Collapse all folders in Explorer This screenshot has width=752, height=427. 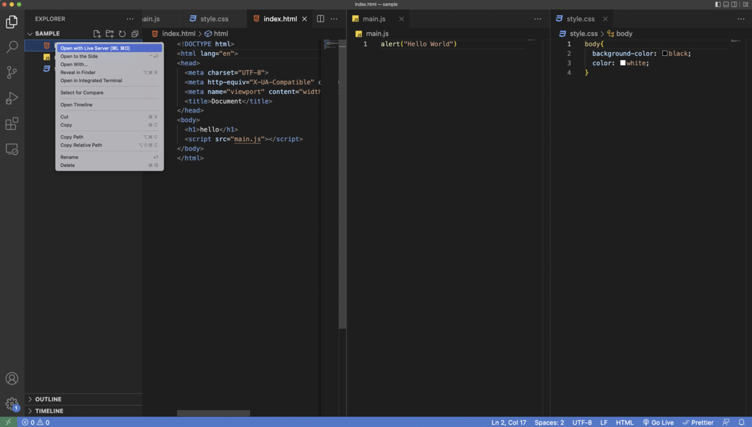(x=135, y=34)
